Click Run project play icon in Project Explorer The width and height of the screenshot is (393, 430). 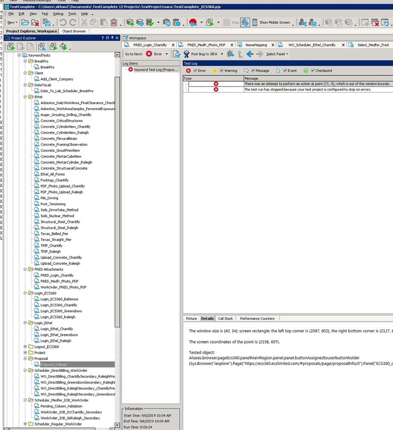pyautogui.click(x=53, y=46)
